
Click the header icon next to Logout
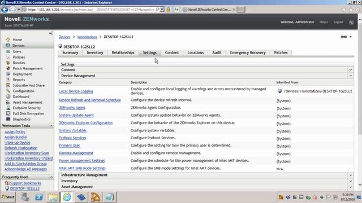coord(351,23)
